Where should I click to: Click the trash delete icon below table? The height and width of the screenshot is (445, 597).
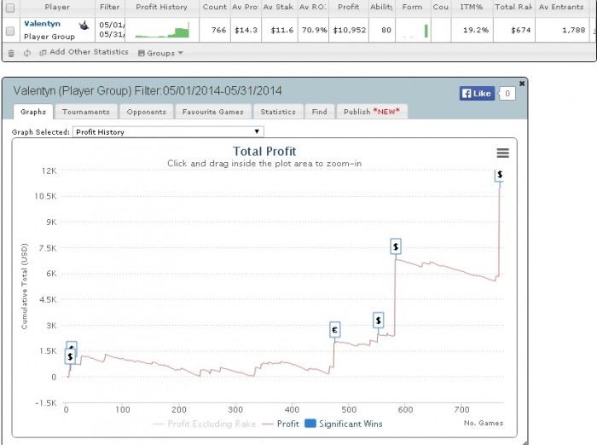(11, 54)
